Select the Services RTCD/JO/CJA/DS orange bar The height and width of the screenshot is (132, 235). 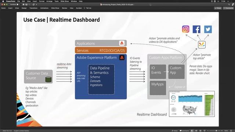pos(101,50)
